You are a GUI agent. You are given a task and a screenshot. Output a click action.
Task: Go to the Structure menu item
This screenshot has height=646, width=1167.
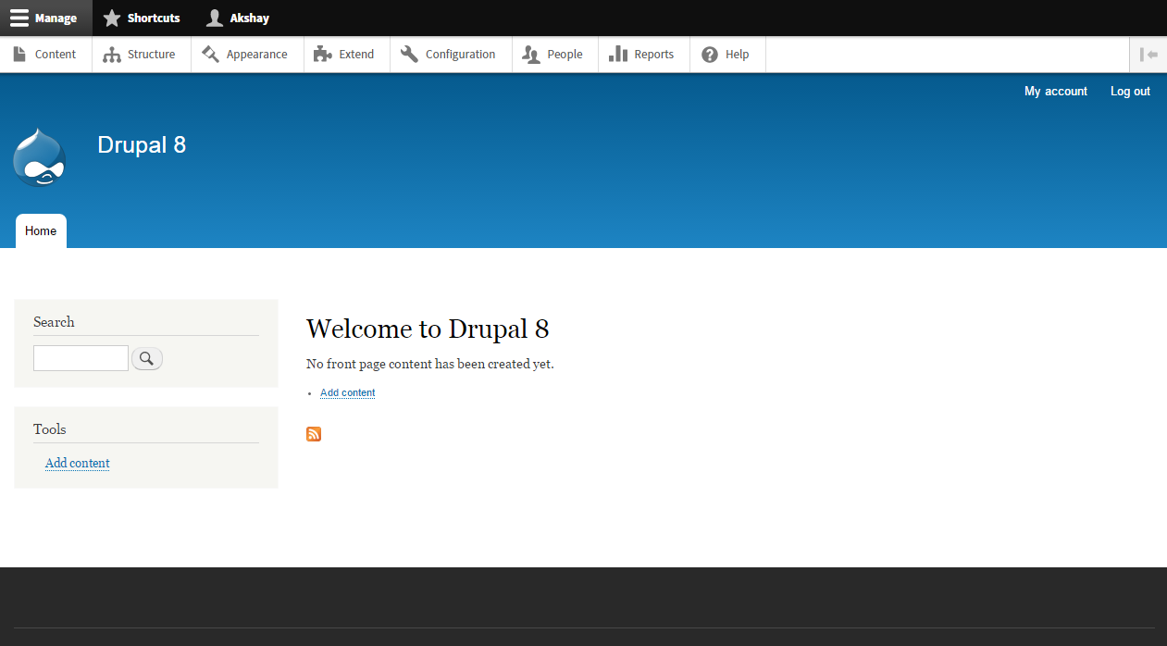tap(141, 55)
